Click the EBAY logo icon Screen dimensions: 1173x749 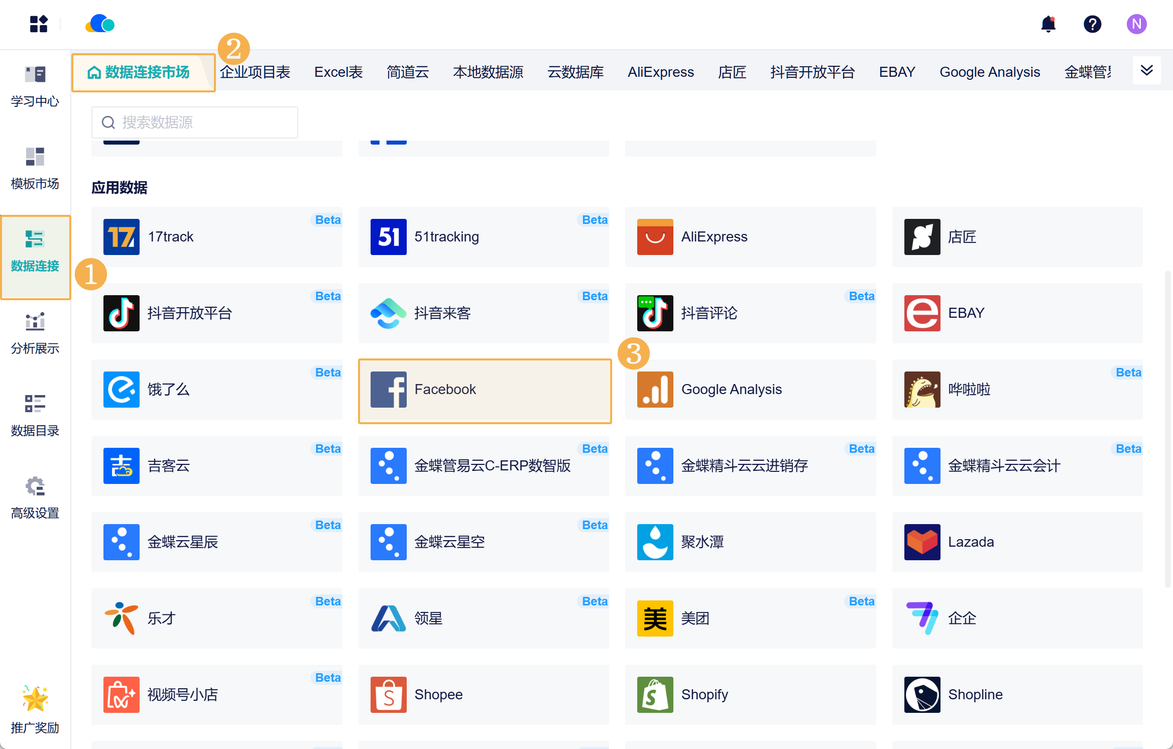click(922, 313)
